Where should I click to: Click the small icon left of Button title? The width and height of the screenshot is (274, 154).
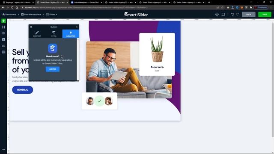point(31,27)
